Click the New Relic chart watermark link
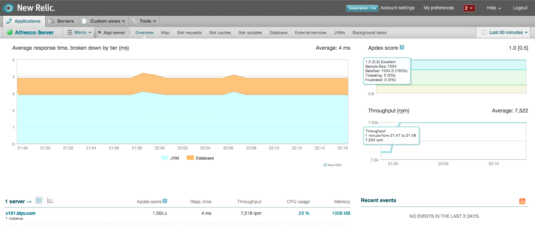 332,165
